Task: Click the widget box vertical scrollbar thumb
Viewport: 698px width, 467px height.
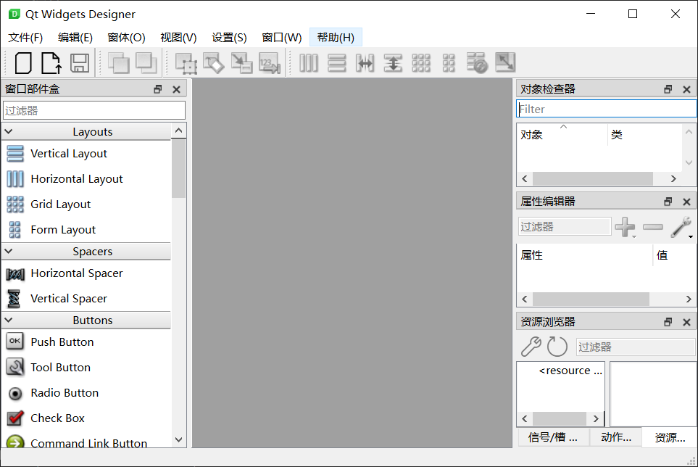Action: (x=178, y=168)
